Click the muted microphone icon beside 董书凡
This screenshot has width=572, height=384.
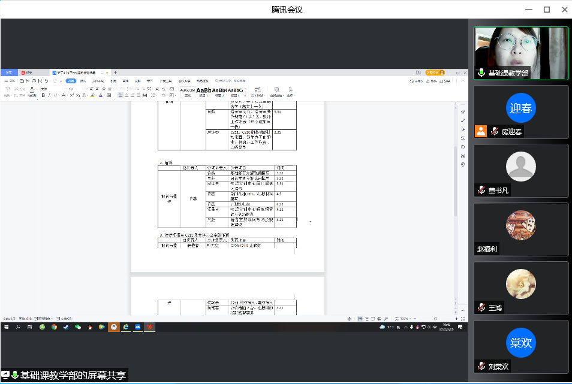tap(480, 190)
